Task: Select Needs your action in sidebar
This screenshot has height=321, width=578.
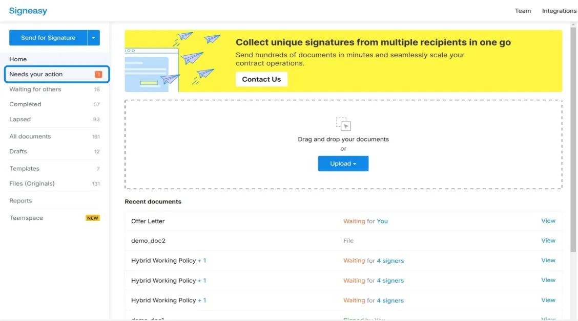Action: (57, 74)
